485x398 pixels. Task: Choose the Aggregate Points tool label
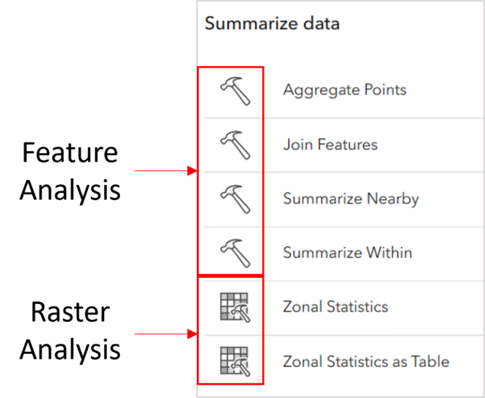[345, 90]
